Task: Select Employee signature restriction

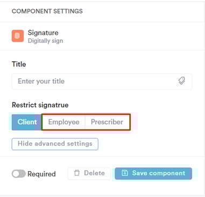Action: 63,122
